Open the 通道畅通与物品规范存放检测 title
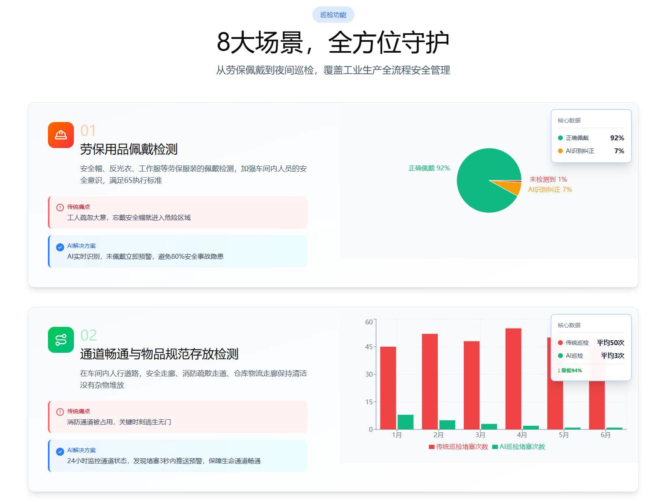Image resolution: width=666 pixels, height=500 pixels. pos(159,354)
